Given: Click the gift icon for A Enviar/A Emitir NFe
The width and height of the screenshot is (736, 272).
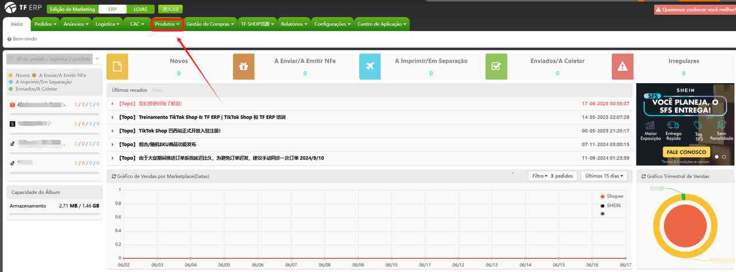Looking at the screenshot, I should coord(244,67).
